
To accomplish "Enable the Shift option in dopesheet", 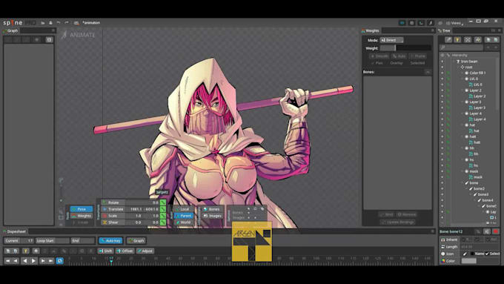I will pyautogui.click(x=106, y=251).
